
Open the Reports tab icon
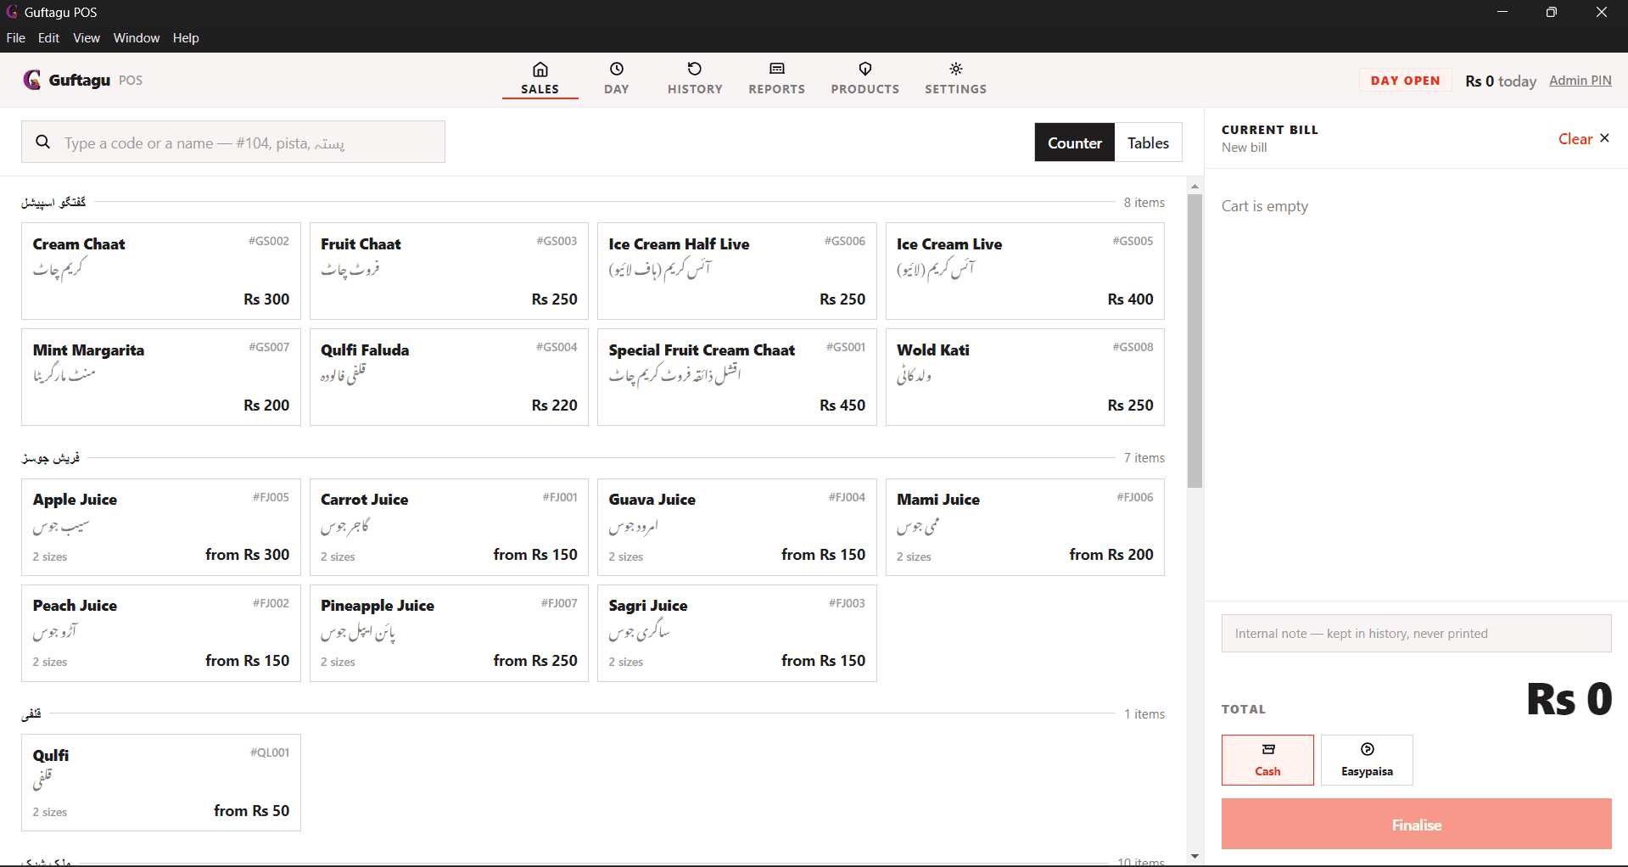(x=777, y=69)
